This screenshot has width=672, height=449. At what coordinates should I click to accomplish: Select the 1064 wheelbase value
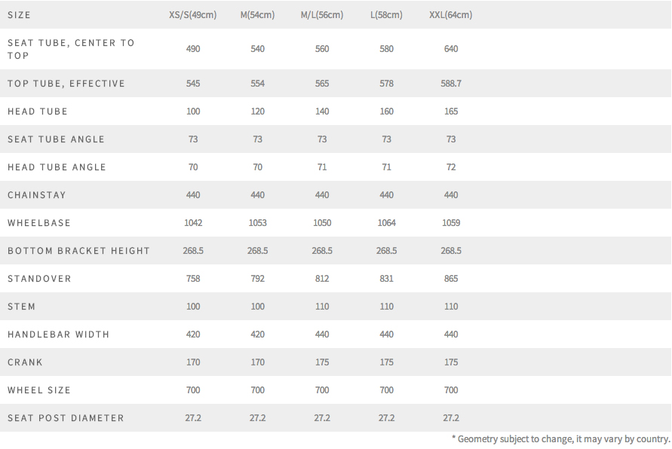[386, 222]
